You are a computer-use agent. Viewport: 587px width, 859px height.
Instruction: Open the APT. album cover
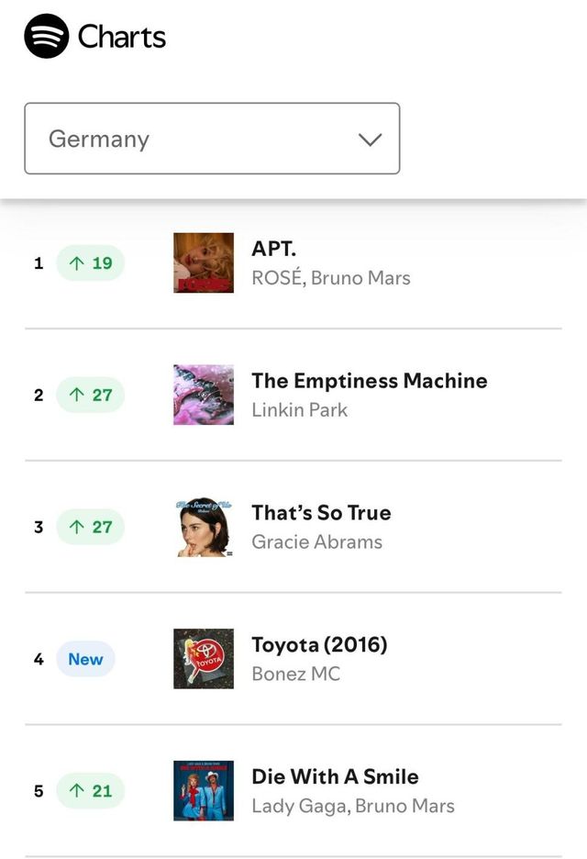point(204,263)
